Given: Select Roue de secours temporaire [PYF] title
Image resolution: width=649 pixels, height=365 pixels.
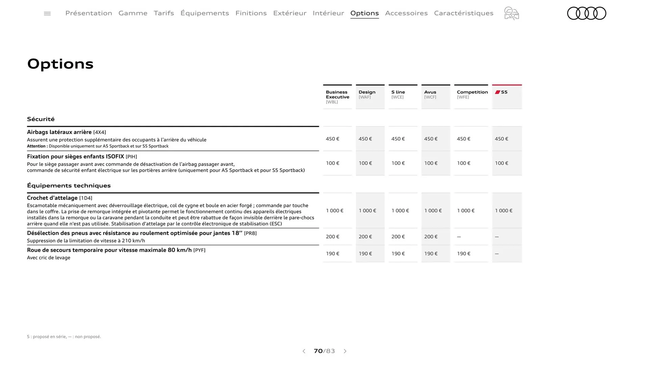Looking at the screenshot, I should click(x=116, y=250).
